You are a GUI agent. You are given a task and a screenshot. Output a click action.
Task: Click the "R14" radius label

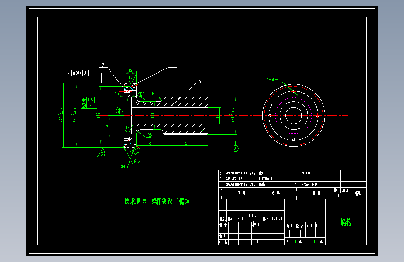[x=123, y=166]
